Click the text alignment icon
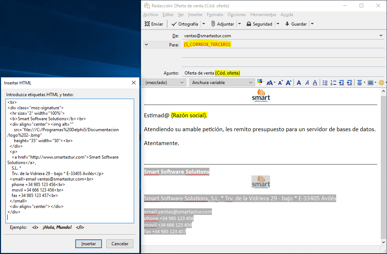 point(360,83)
